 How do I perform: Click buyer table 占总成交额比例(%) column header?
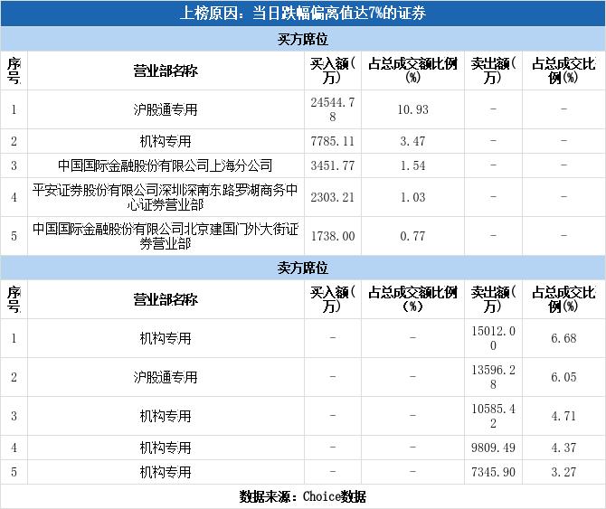click(412, 71)
